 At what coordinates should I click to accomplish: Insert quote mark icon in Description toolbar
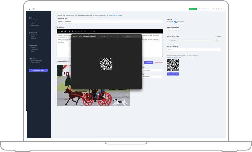click(x=82, y=31)
